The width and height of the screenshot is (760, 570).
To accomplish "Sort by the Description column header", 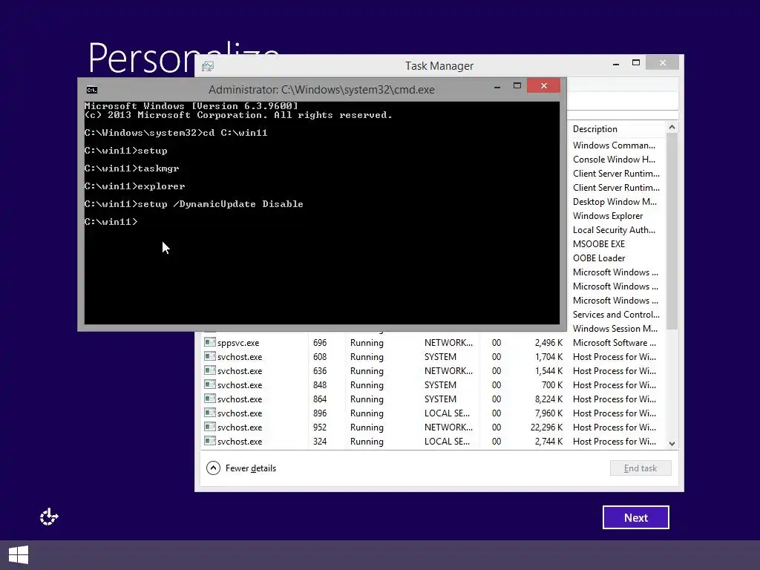I will click(x=594, y=129).
